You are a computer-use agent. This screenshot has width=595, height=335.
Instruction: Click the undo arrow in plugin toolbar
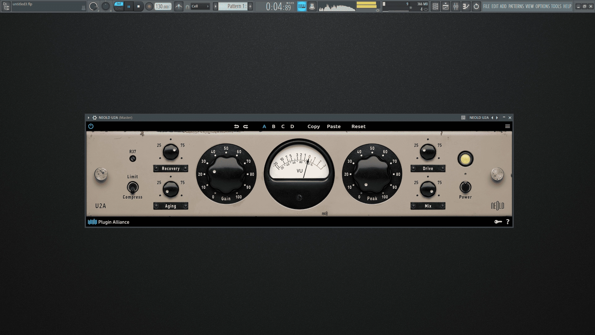[x=236, y=127]
